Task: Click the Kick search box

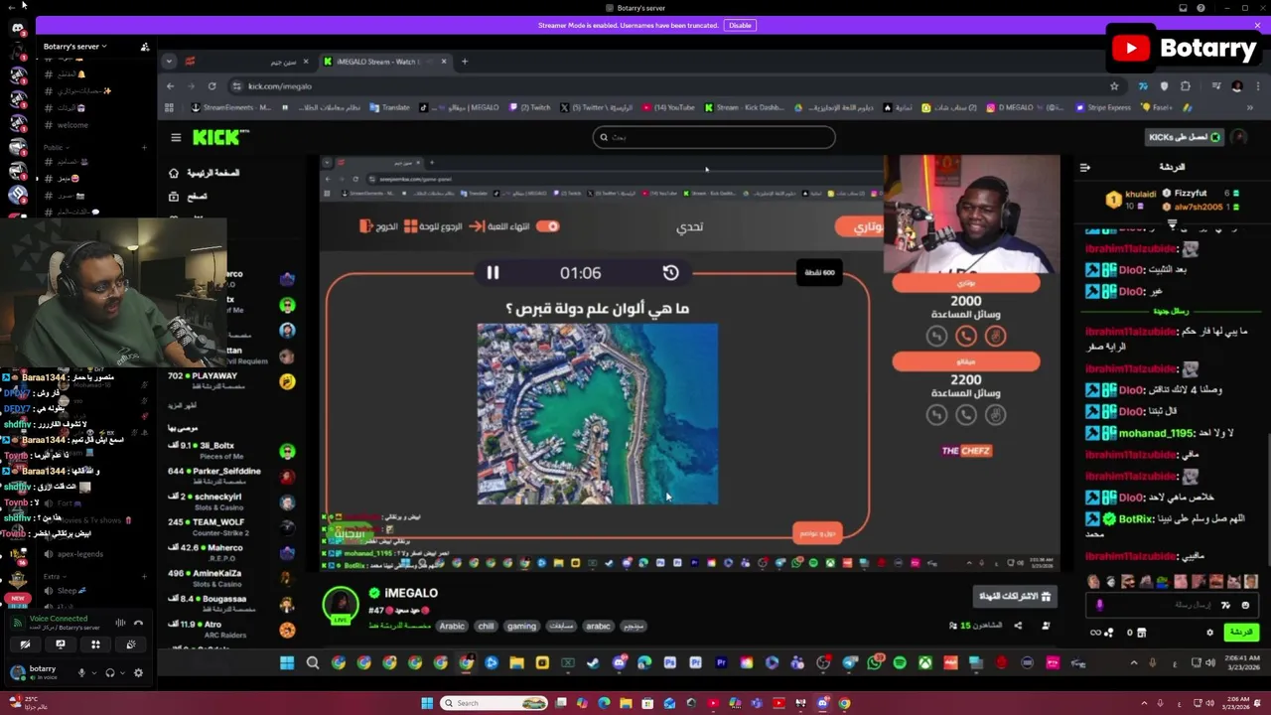Action: 714,138
